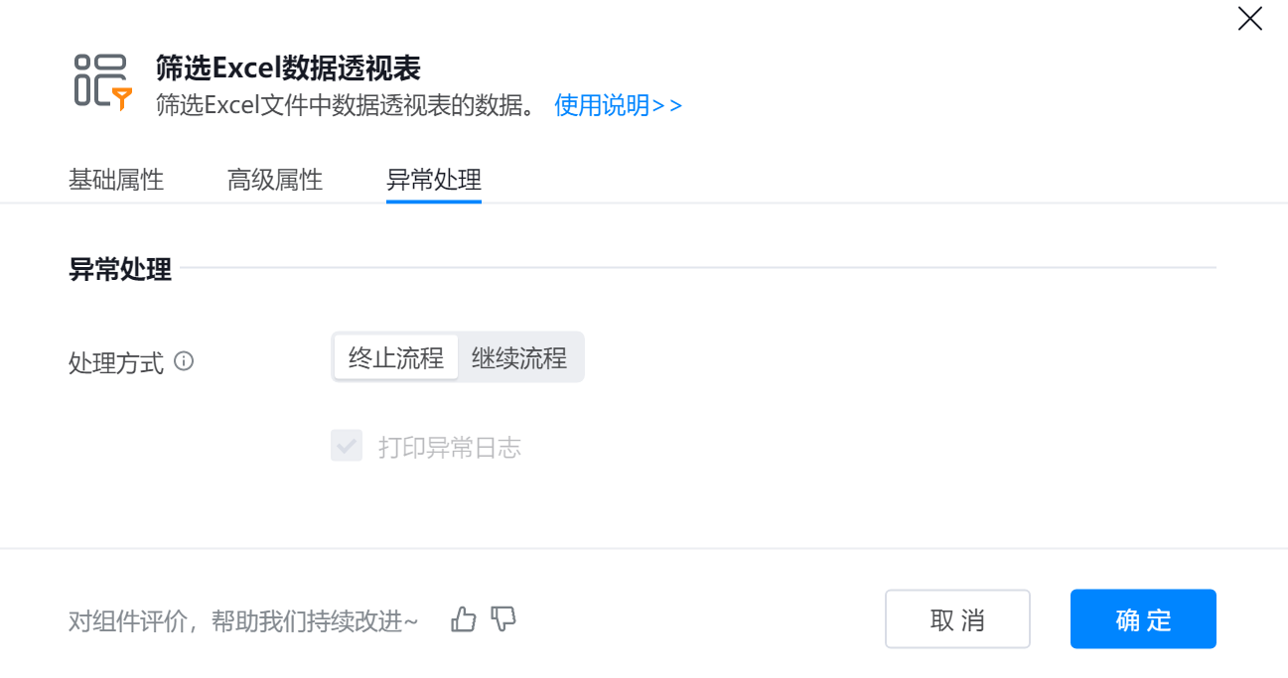Open the 基础属性 tab

pyautogui.click(x=116, y=180)
